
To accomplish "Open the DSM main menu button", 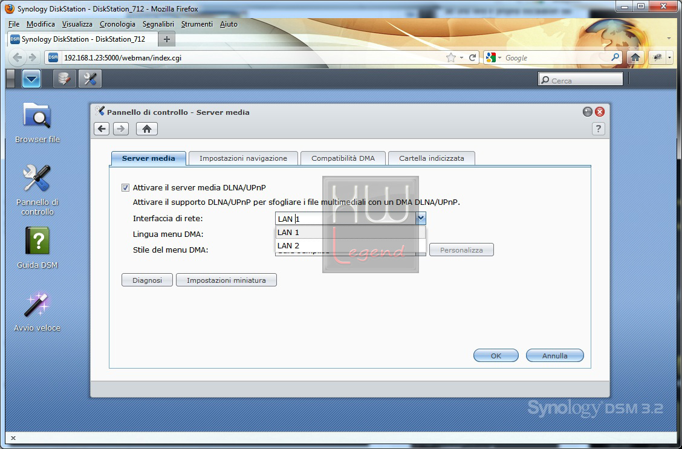I will (31, 79).
